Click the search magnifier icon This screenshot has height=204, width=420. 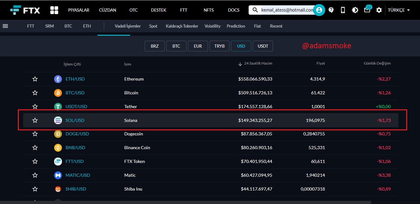tap(256, 10)
